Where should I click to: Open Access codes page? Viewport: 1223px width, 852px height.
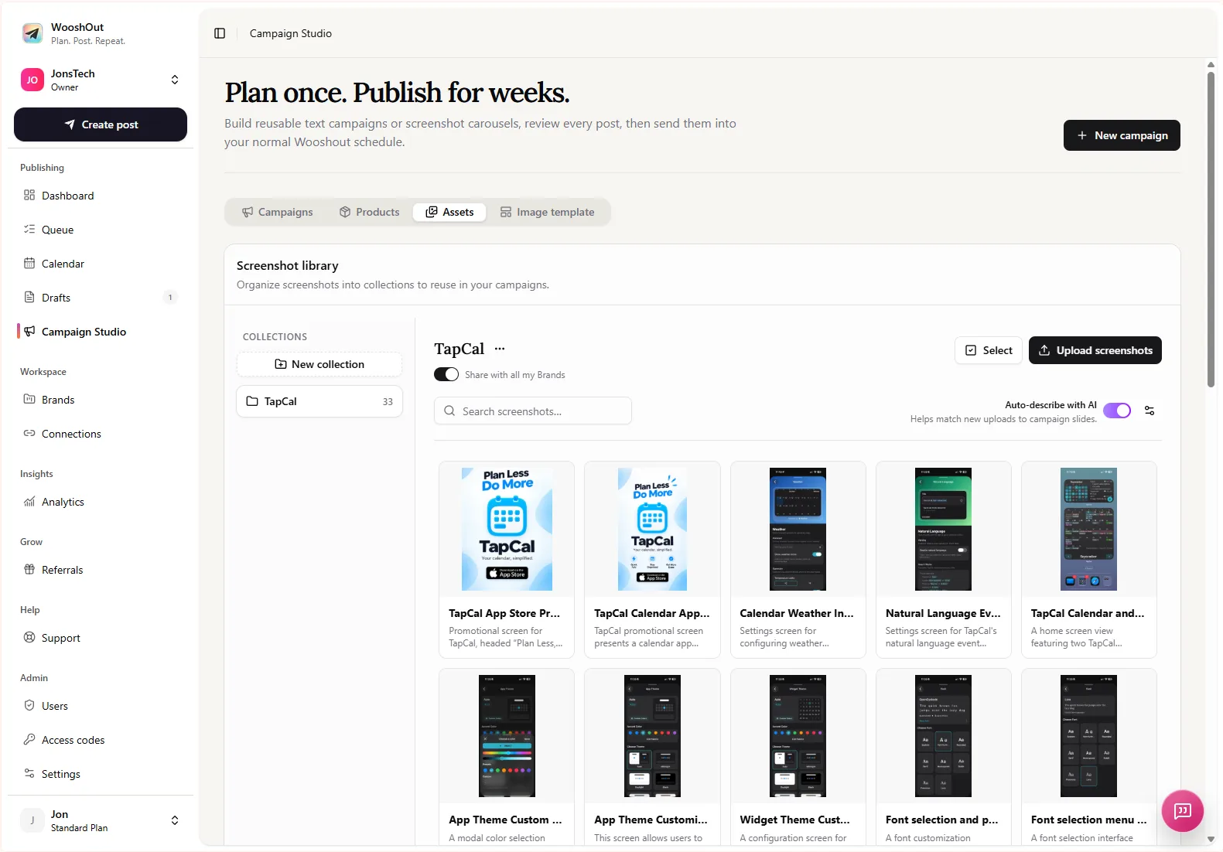point(101,740)
